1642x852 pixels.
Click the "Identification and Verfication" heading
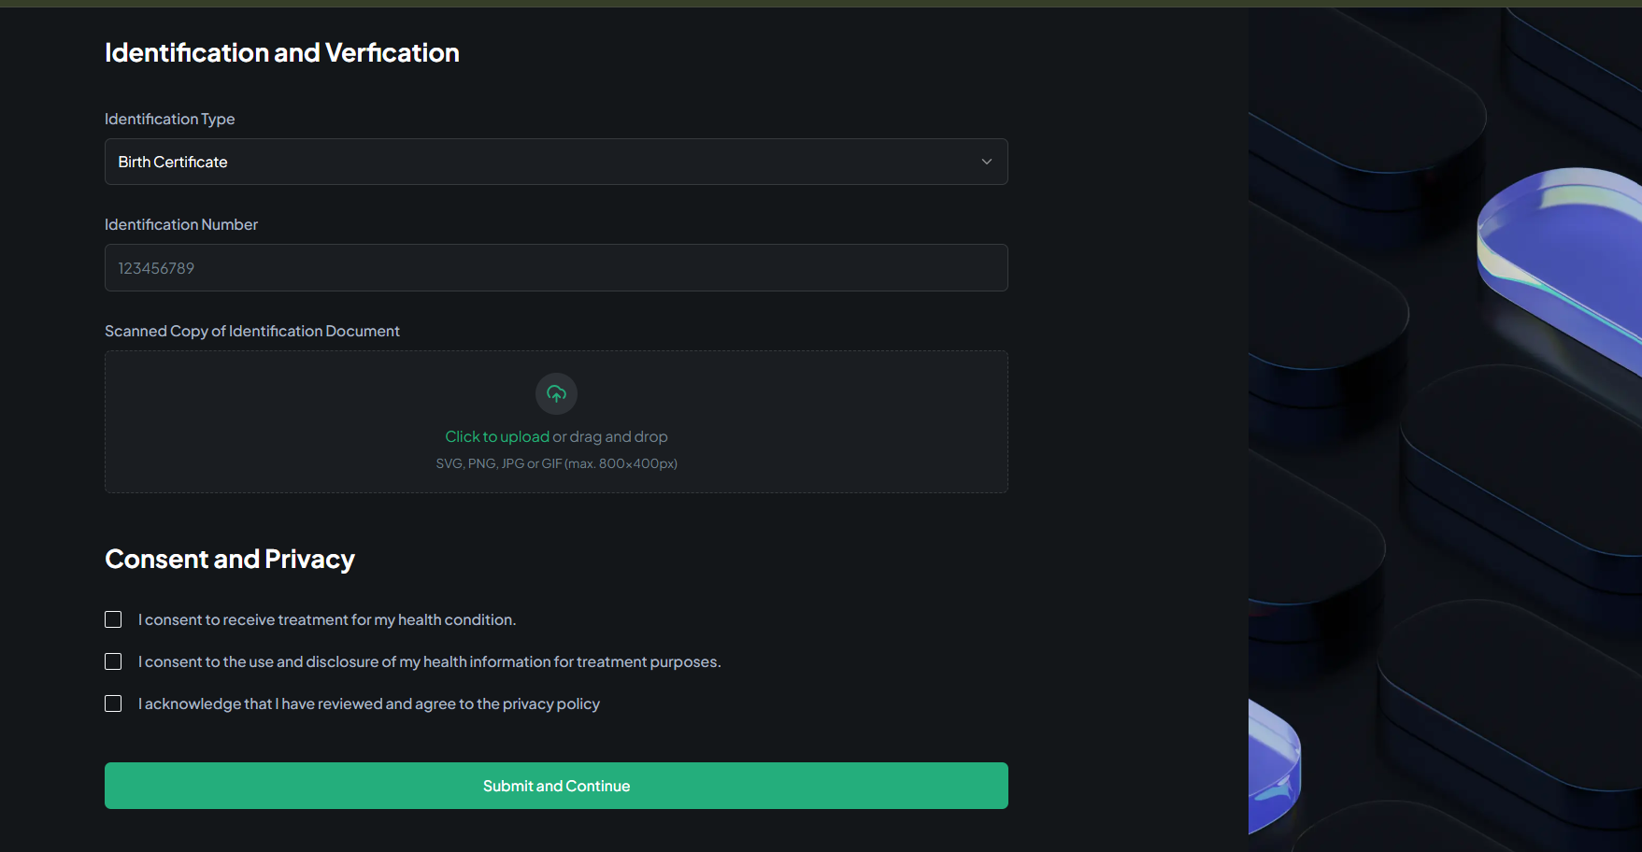point(282,52)
